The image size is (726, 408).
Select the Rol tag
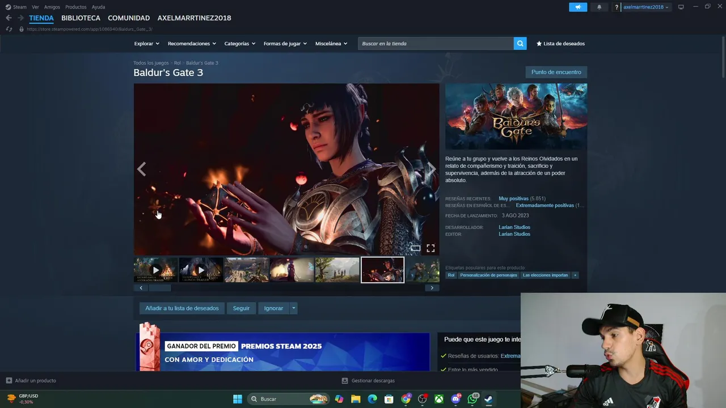(451, 275)
